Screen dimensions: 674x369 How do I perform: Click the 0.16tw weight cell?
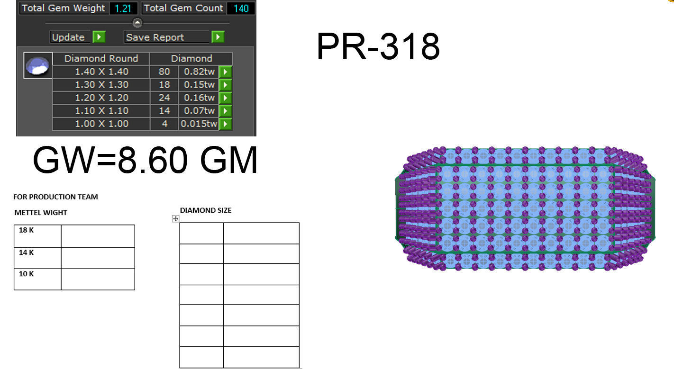point(199,98)
